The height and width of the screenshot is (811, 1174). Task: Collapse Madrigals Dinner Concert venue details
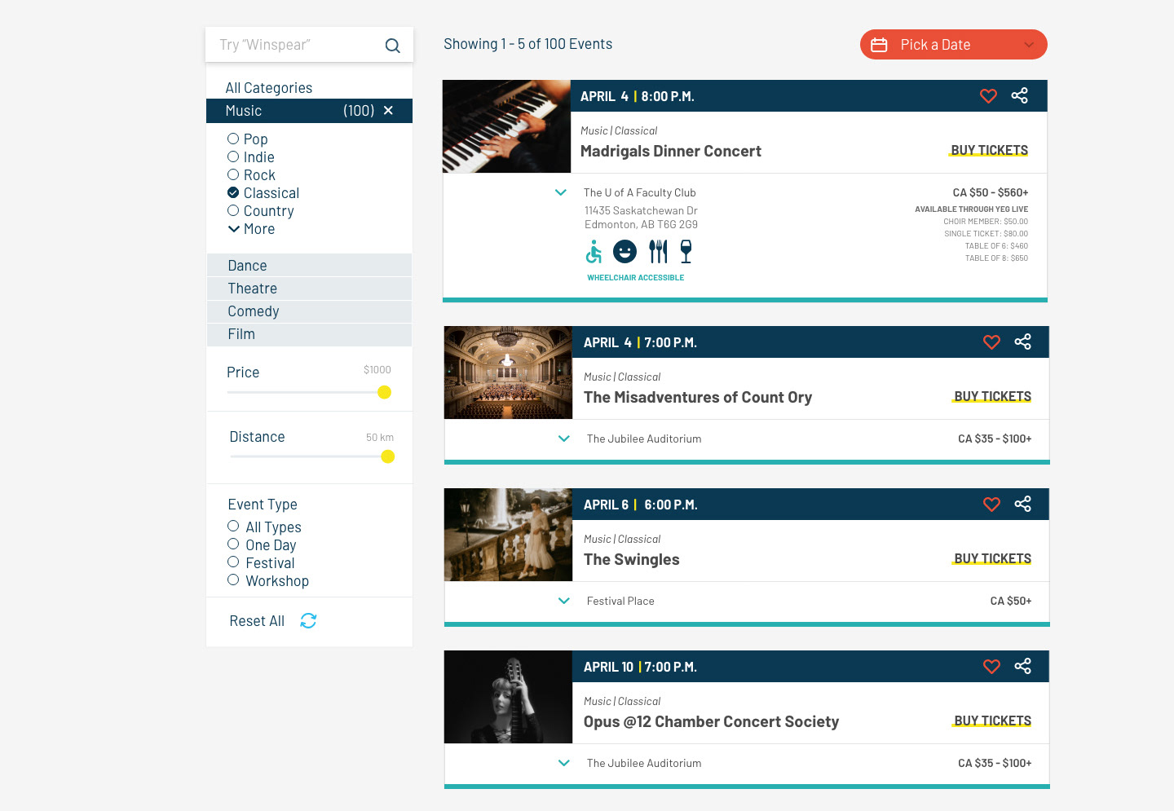coord(561,192)
